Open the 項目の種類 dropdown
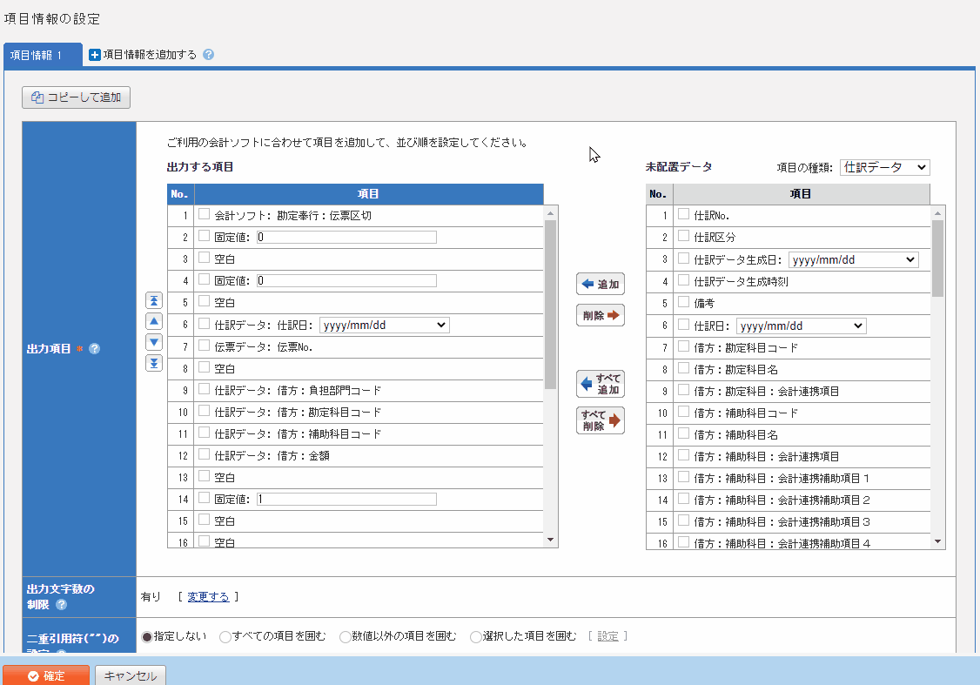Image resolution: width=980 pixels, height=685 pixels. 884,167
